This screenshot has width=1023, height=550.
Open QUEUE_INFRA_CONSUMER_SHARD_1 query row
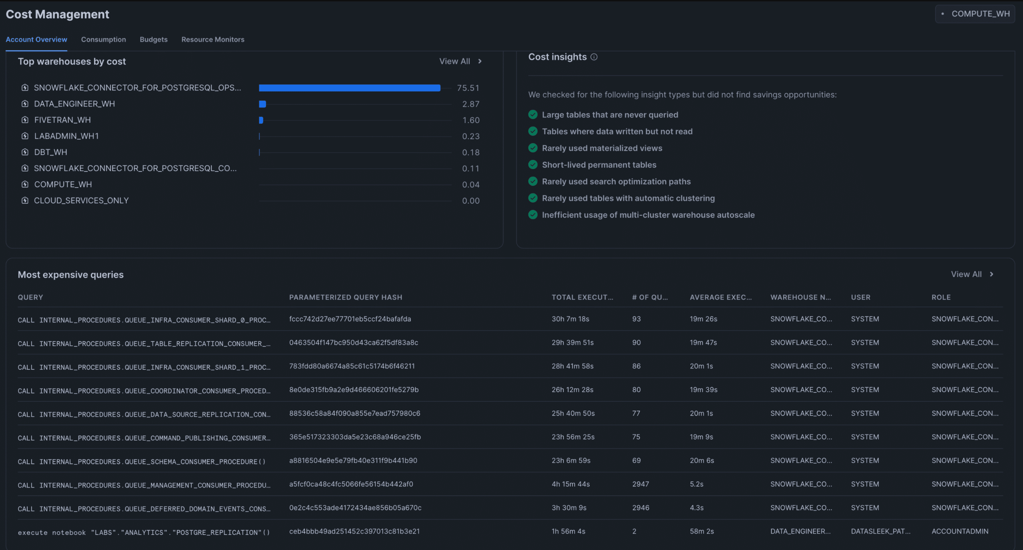point(510,366)
